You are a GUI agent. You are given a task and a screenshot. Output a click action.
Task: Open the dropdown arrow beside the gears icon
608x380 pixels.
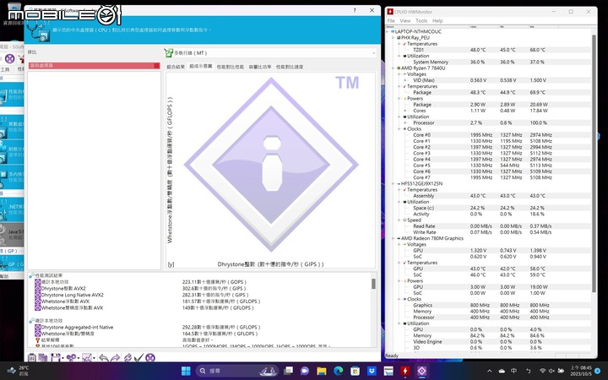click(x=79, y=358)
